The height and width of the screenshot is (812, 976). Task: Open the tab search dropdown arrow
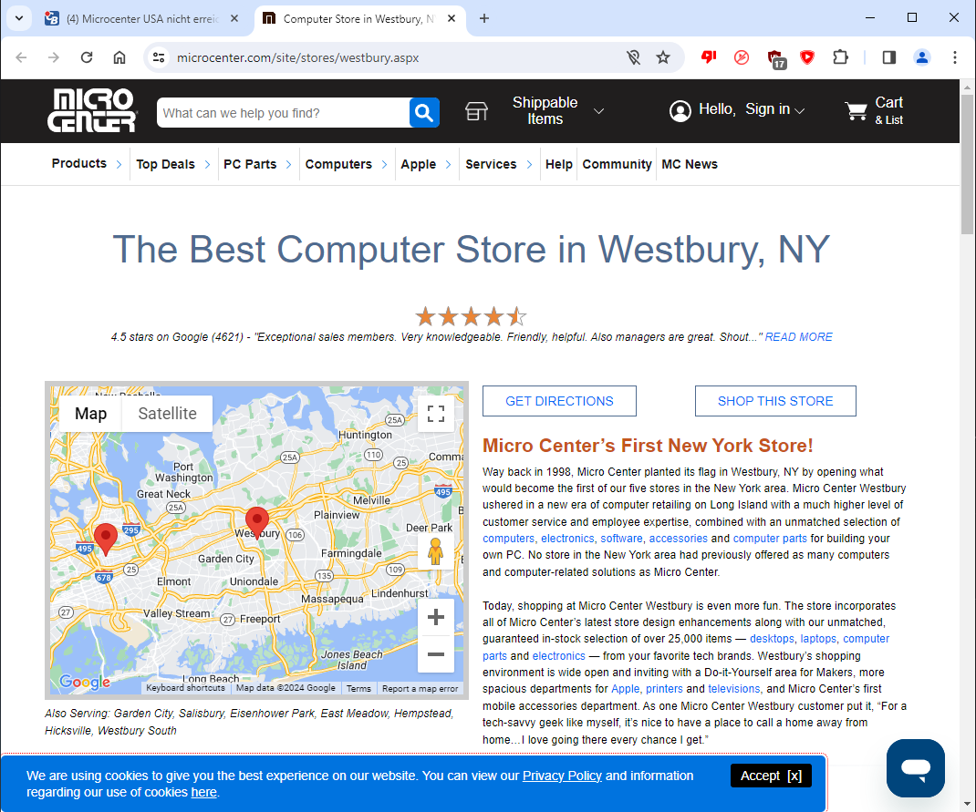point(19,18)
